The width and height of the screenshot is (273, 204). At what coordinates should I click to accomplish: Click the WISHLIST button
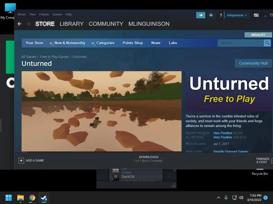click(258, 35)
